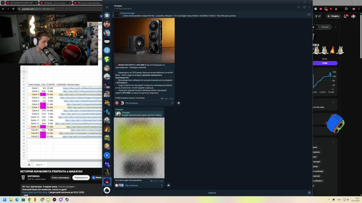Viewport: 362px width, 203px height.
Task: Click the Подписаться subscribe button
Action: pyautogui.click(x=81, y=178)
